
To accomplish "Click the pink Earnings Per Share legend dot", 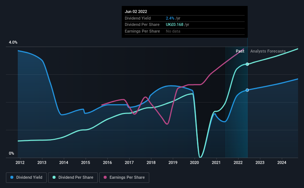I will click(x=105, y=177).
